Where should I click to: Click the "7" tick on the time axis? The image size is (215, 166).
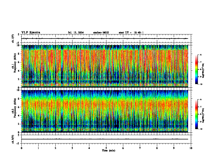point(140,148)
